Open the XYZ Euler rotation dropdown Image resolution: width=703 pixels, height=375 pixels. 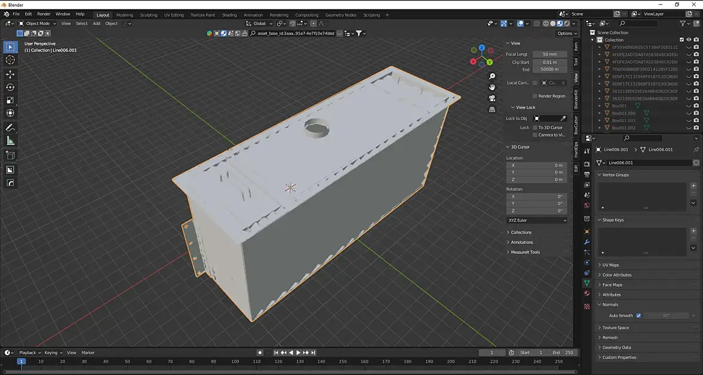537,221
